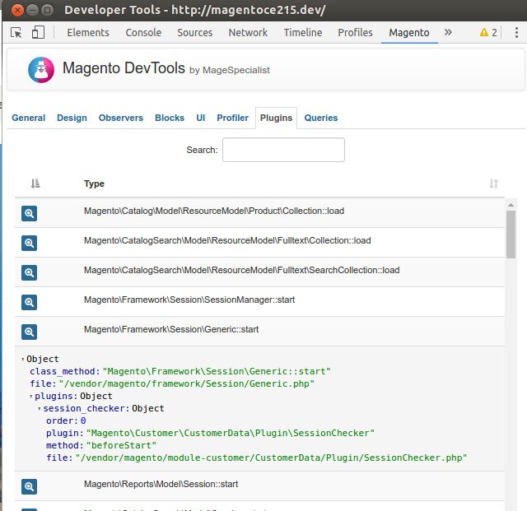
Task: Collapse the plugins Object node
Action: (31, 397)
